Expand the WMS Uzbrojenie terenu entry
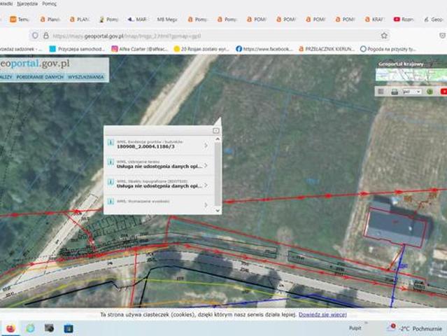This screenshot has width=447, height=336. click(206, 165)
